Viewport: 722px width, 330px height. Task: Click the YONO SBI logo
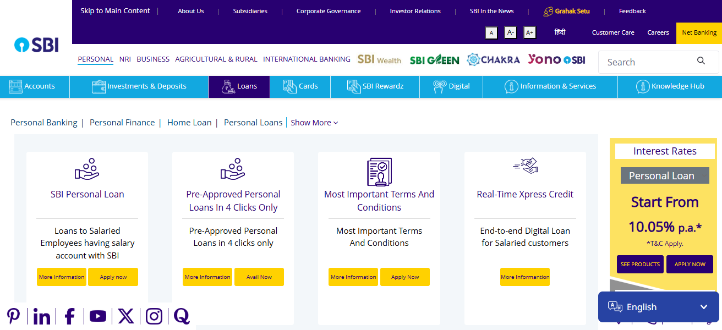click(556, 59)
